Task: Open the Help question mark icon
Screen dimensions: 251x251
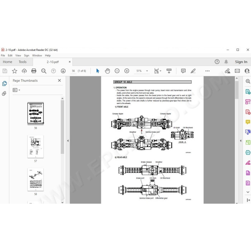Action: tap(217, 62)
